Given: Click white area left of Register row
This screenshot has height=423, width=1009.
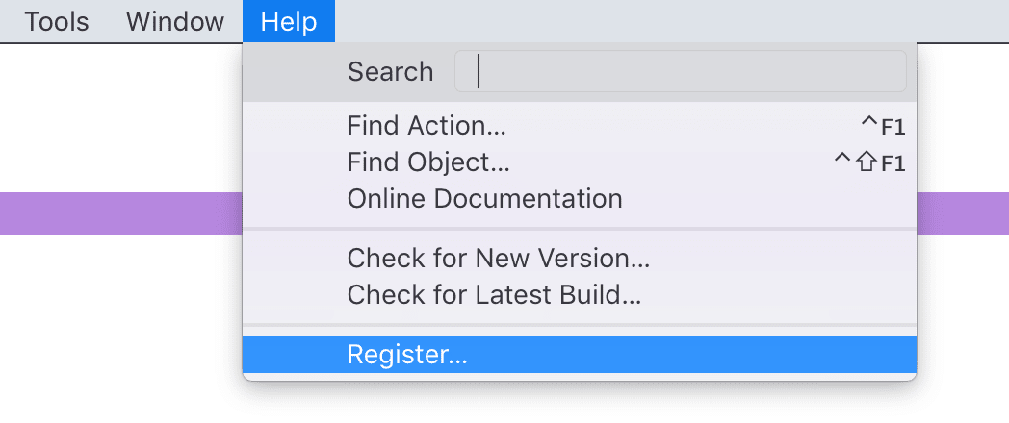Looking at the screenshot, I should [x=120, y=355].
